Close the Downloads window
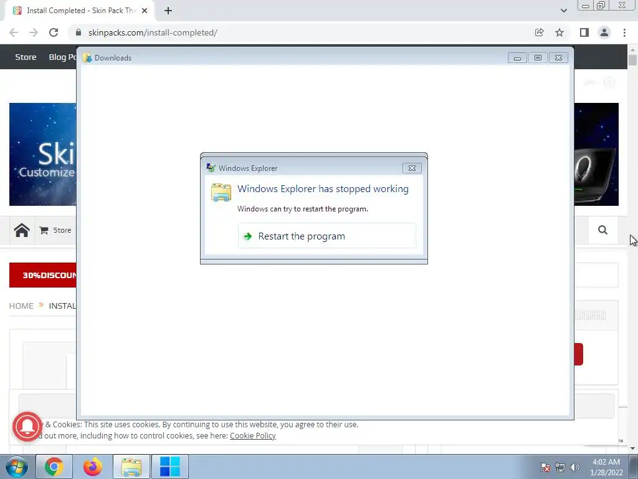 click(x=558, y=58)
